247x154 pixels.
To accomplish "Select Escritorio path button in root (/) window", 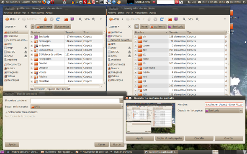I will click(x=176, y=27).
